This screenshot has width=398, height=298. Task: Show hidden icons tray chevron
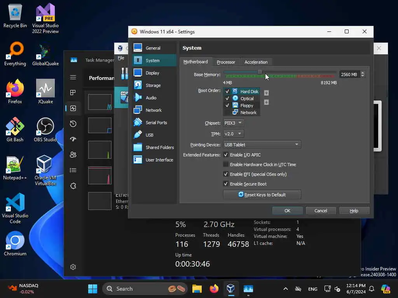coord(286,289)
